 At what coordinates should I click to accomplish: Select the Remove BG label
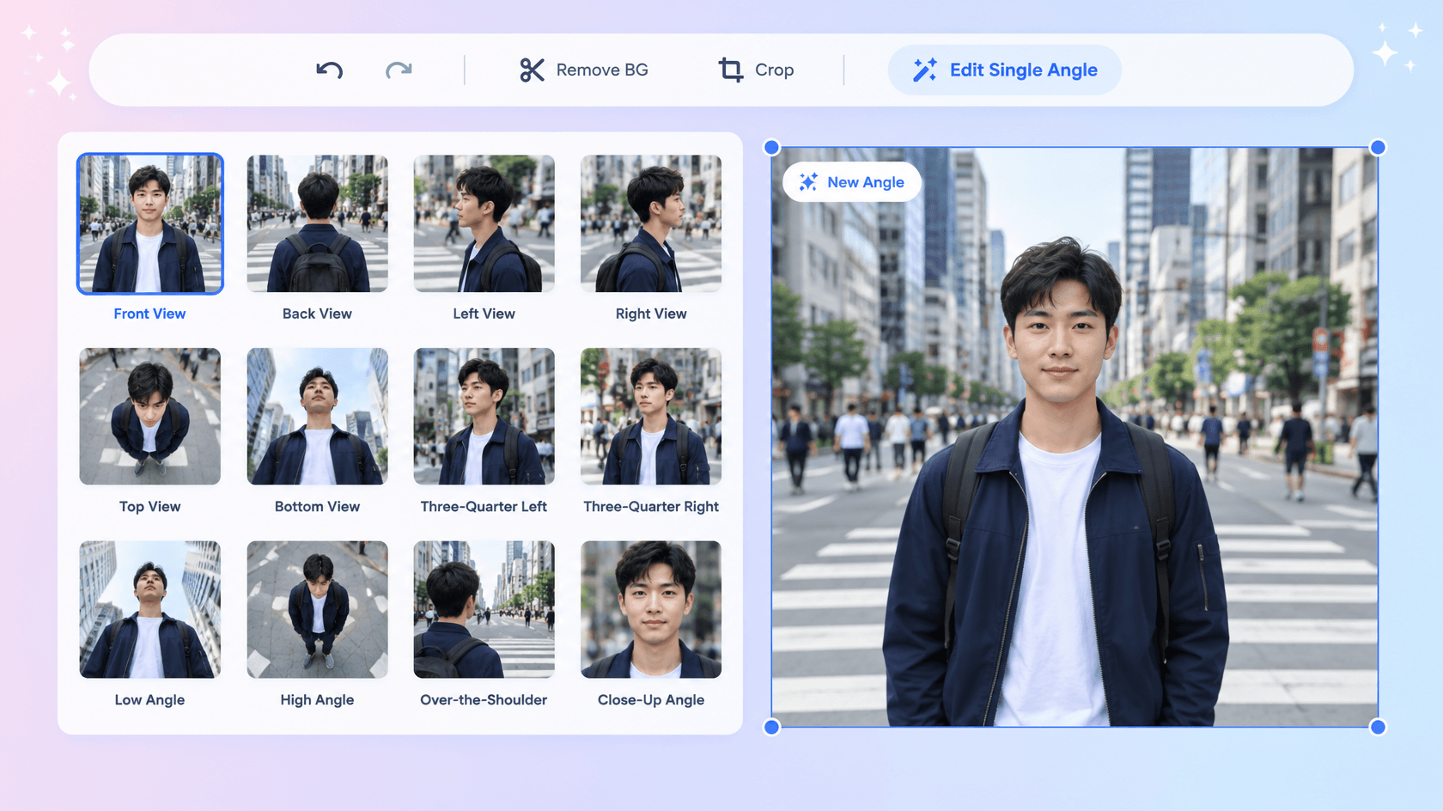point(602,70)
